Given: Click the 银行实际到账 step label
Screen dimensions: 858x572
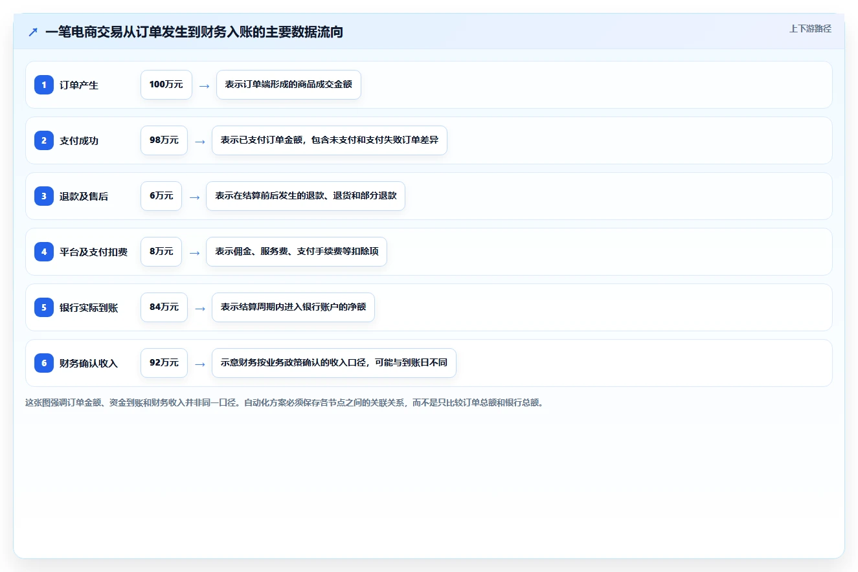Looking at the screenshot, I should [89, 307].
